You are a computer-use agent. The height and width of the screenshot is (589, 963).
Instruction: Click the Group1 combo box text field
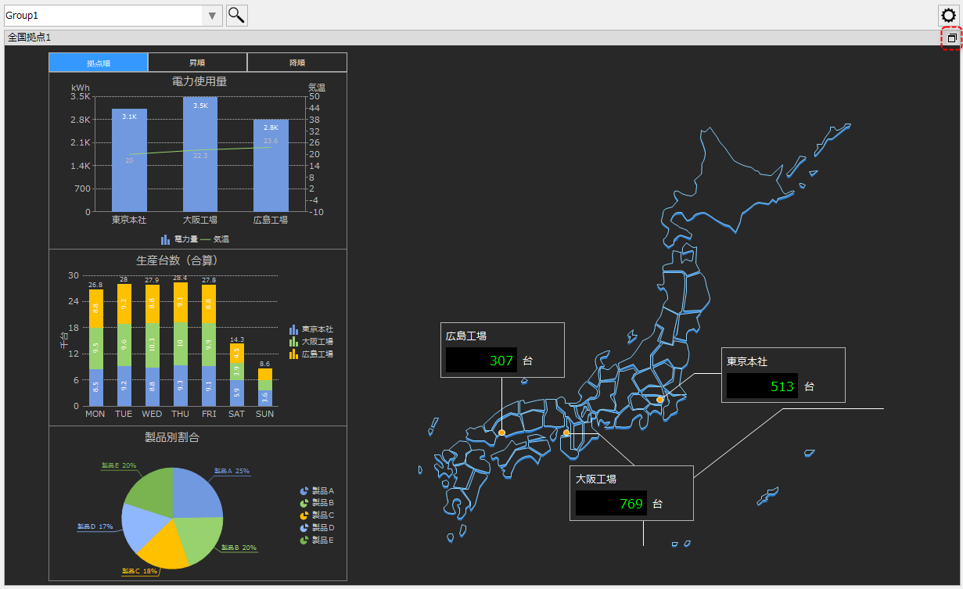tap(102, 16)
